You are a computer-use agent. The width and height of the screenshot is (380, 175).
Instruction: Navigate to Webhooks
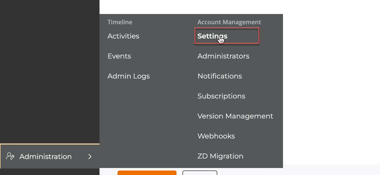216,136
